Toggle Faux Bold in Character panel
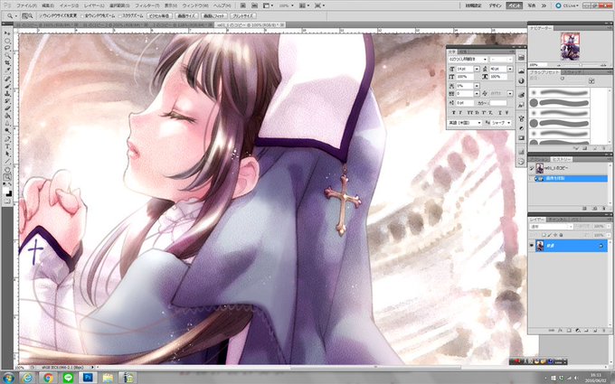615x384 pixels. 453,112
